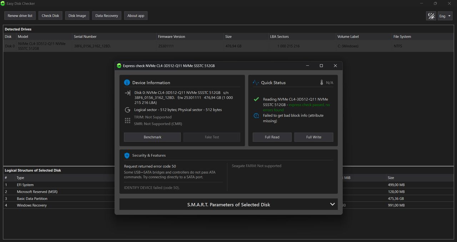457x242 pixels.
Task: Click the Request returned error code 50 message
Action: pyautogui.click(x=150, y=166)
